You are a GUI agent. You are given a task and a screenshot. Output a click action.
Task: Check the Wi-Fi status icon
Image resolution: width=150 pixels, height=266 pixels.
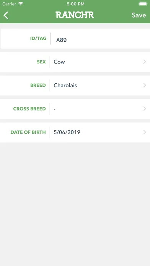coord(21,4)
